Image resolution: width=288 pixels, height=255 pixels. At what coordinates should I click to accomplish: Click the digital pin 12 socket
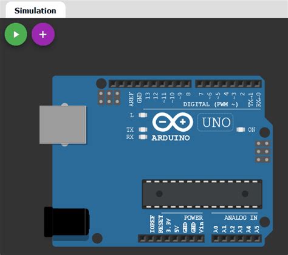coord(154,84)
